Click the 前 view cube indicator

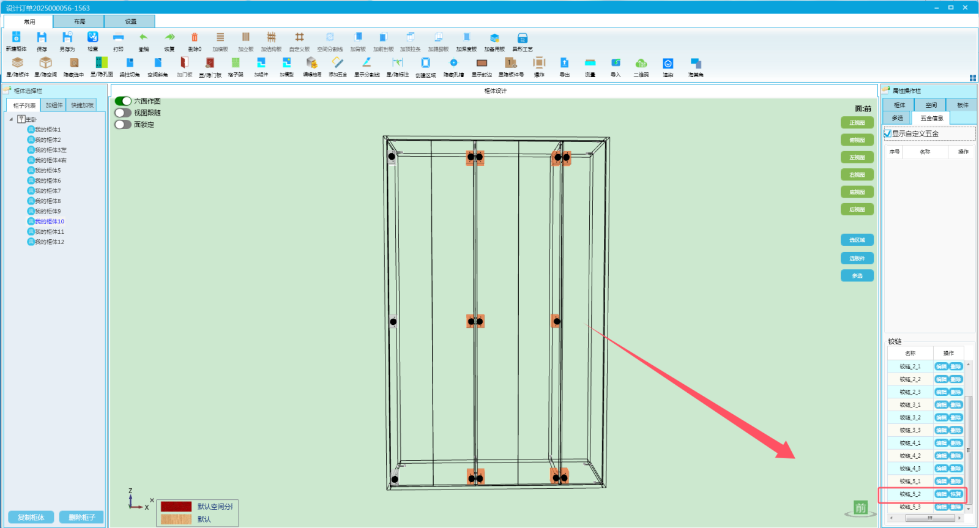click(x=861, y=508)
